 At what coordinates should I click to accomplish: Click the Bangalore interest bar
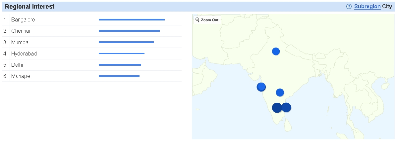click(132, 20)
